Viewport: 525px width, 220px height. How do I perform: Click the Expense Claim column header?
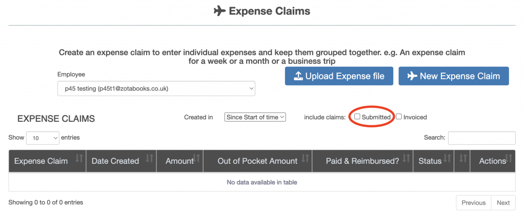(41, 161)
